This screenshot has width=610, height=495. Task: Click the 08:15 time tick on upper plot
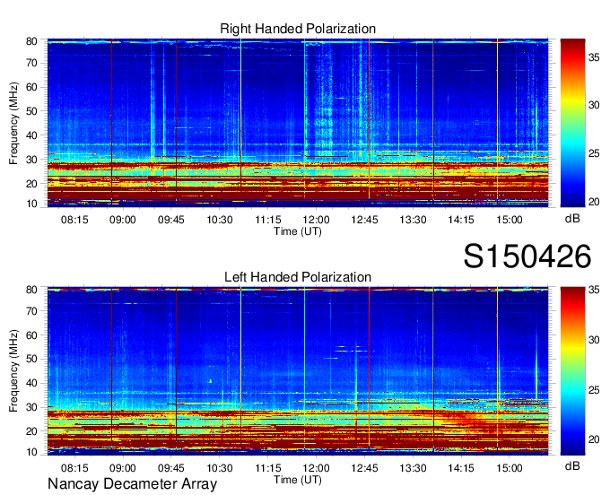coord(74,220)
